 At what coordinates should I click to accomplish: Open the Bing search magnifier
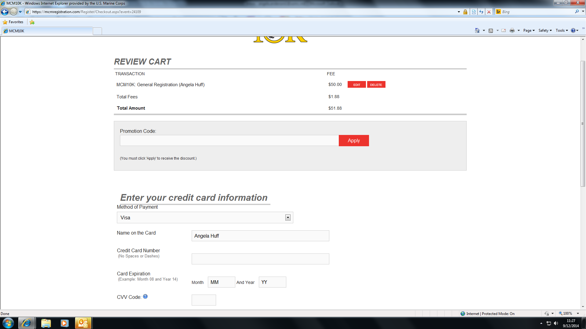tap(577, 12)
